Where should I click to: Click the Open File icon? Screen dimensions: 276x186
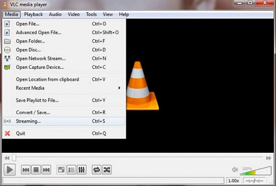(x=7, y=24)
